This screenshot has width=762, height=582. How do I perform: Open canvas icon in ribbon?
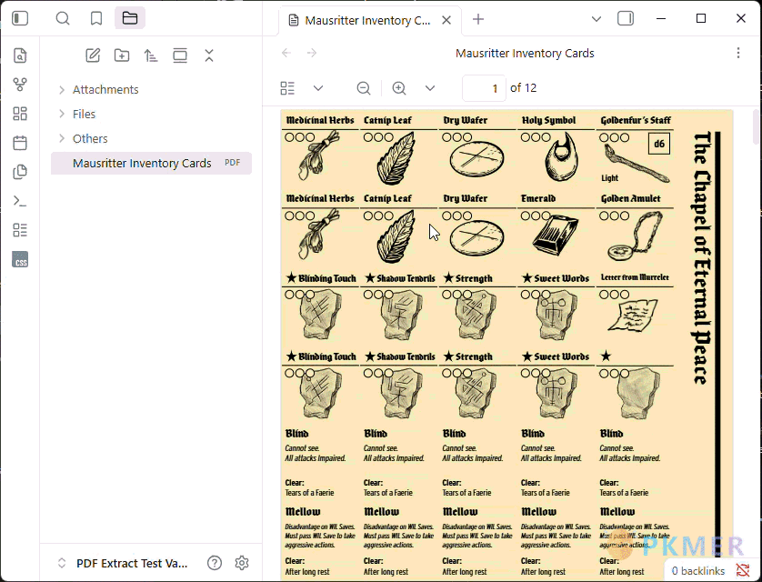tap(20, 114)
